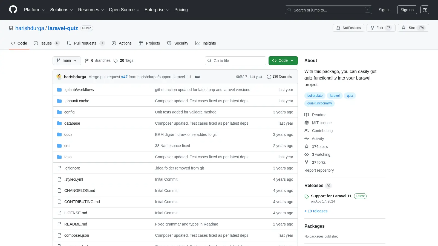438x246 pixels.
Task: Open the harishdurga owner link
Action: click(30, 28)
